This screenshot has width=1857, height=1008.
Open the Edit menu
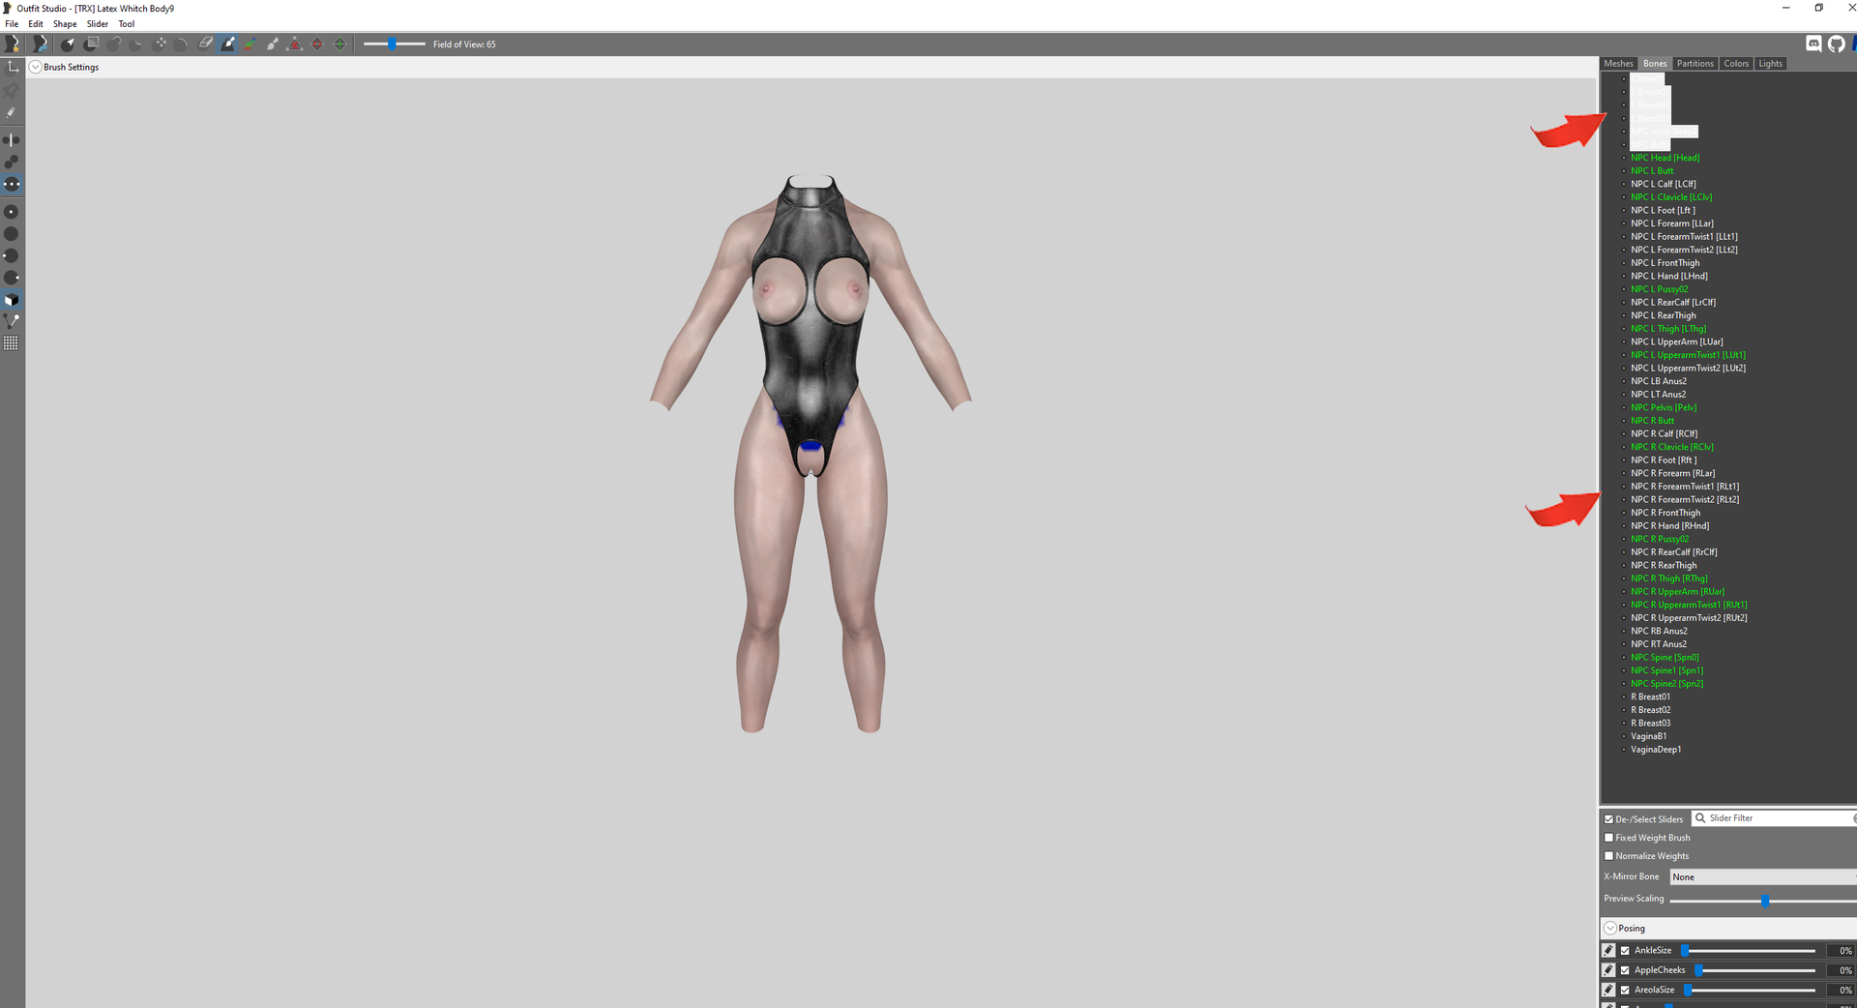tap(36, 24)
